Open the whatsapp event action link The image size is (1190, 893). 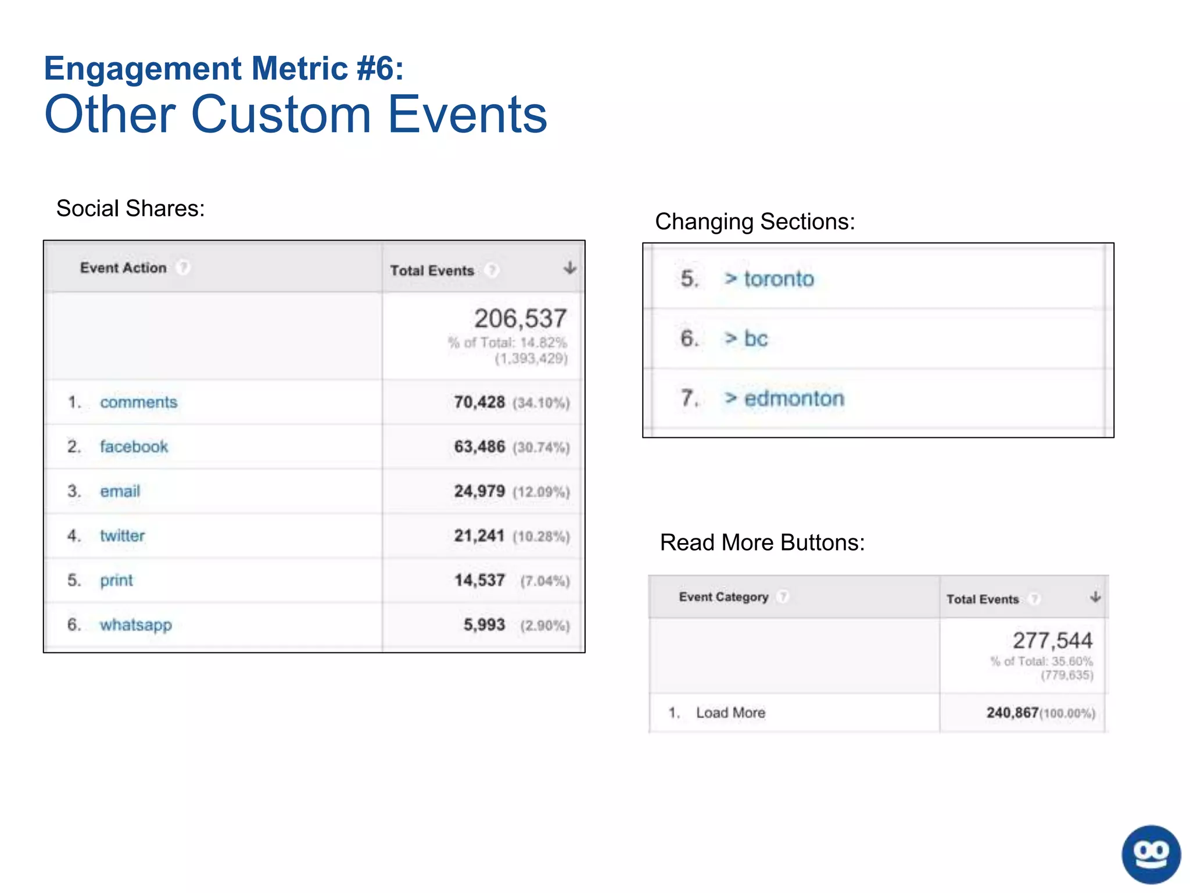coord(135,625)
